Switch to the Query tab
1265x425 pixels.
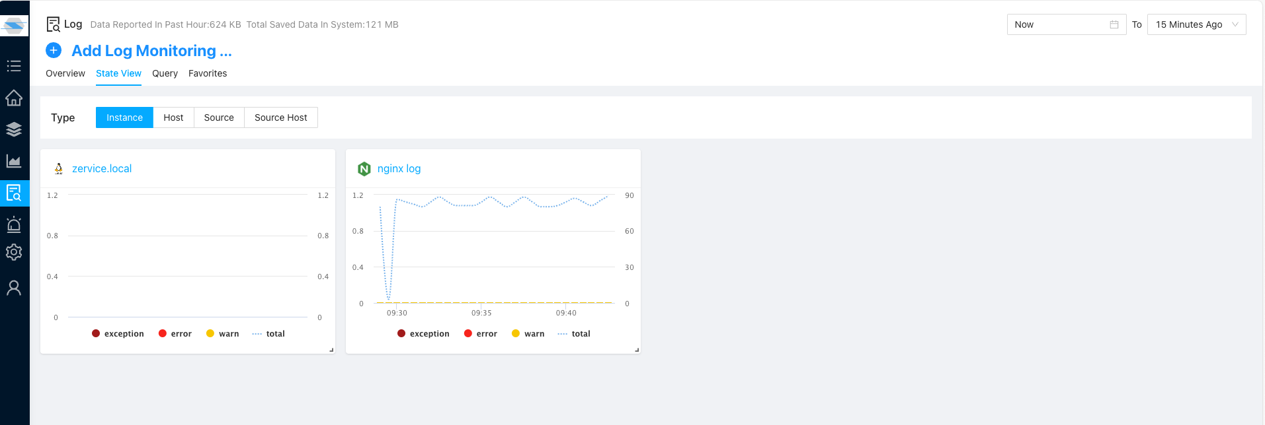165,73
